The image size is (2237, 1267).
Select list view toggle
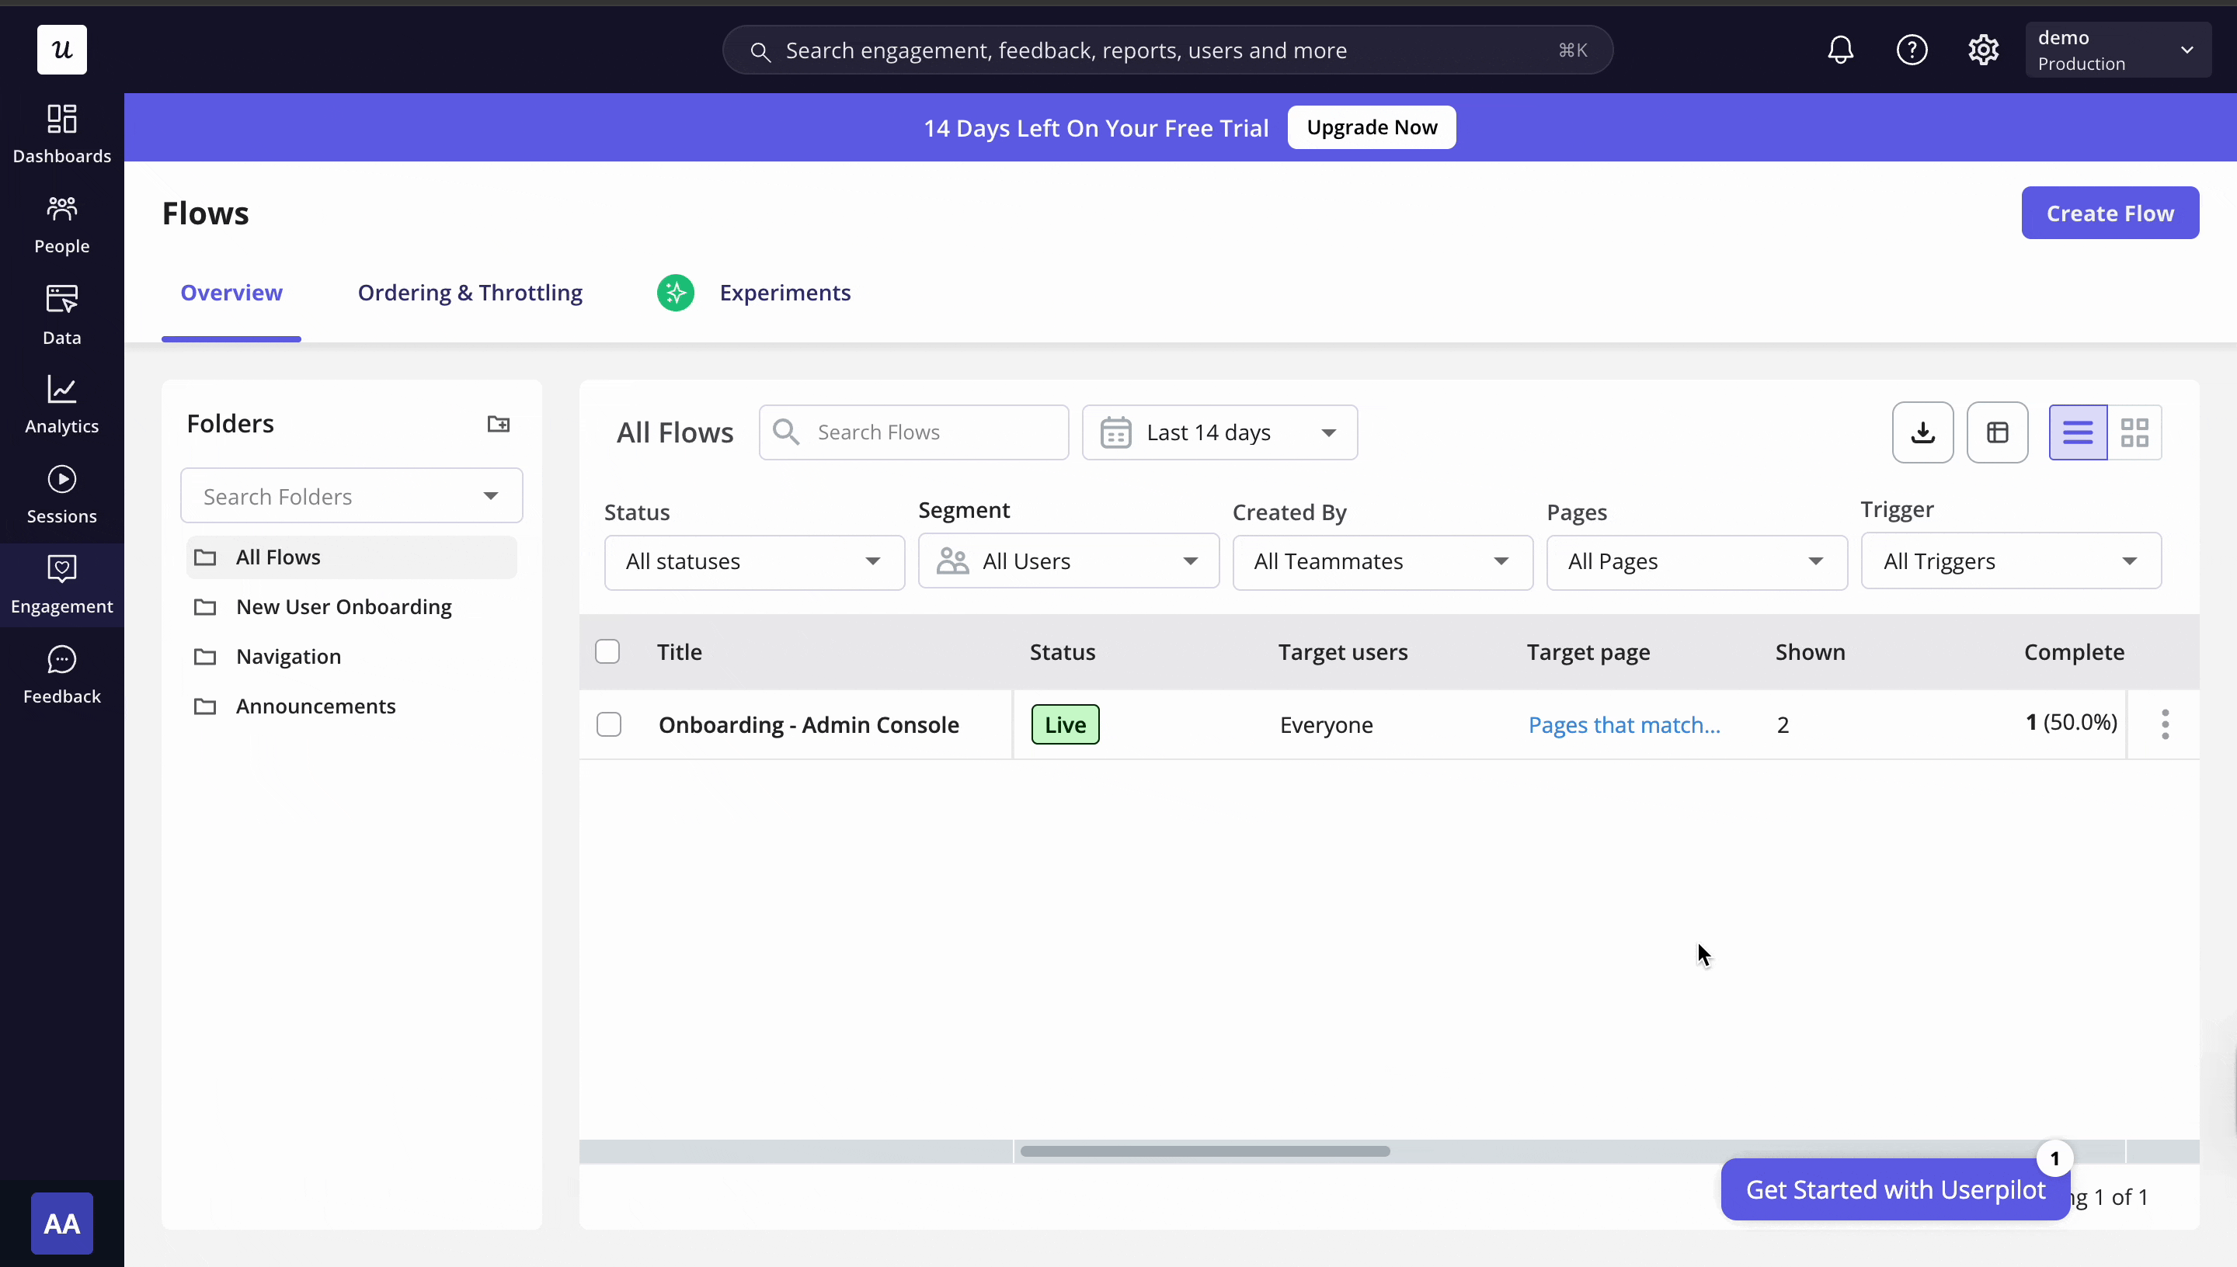point(2077,432)
